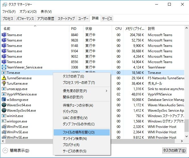Switch to the プロセス tab
The width and height of the screenshot is (189, 158).
(8, 18)
